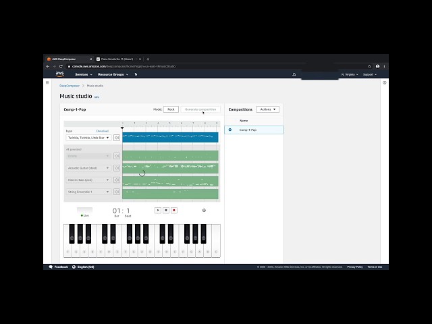Reload the browser page
This screenshot has height=324, width=432.
pyautogui.click(x=61, y=66)
